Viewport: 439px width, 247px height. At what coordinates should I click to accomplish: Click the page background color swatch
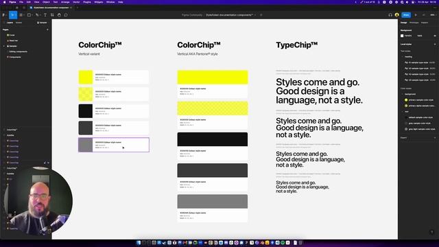coord(402,36)
